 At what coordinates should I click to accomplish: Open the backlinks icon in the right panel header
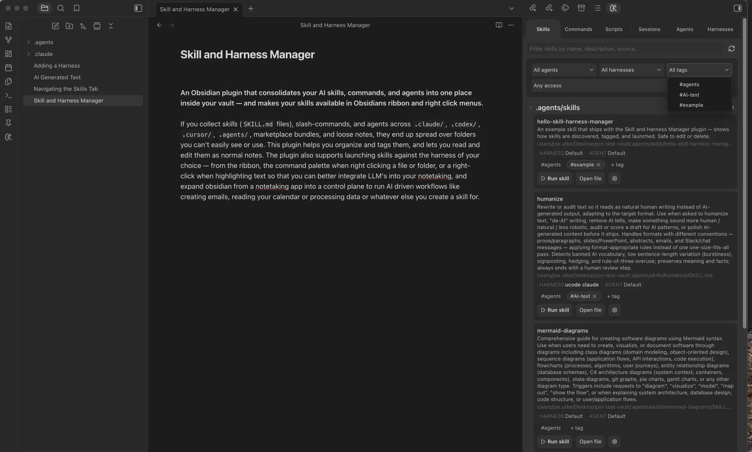pyautogui.click(x=533, y=8)
